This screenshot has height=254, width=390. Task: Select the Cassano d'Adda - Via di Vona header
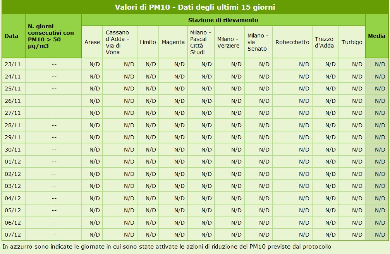[x=117, y=42]
